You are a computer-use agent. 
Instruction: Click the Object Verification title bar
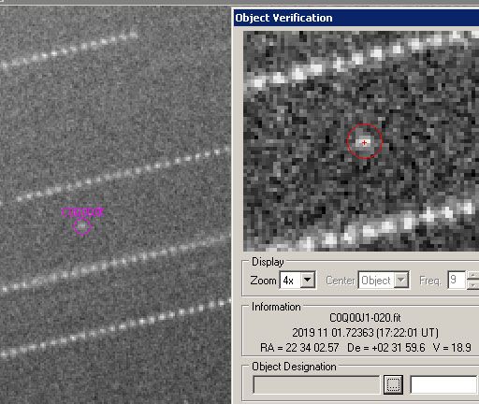(356, 18)
